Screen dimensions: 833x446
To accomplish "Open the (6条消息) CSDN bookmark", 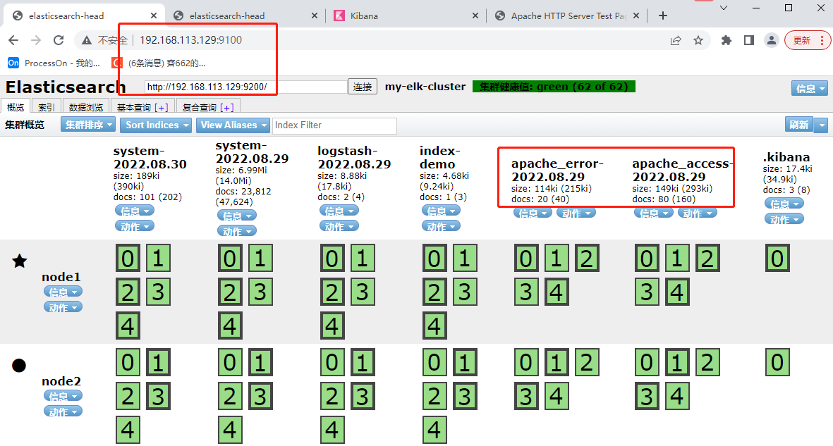I will (x=158, y=63).
